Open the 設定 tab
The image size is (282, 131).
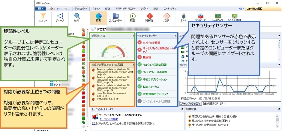156,9
